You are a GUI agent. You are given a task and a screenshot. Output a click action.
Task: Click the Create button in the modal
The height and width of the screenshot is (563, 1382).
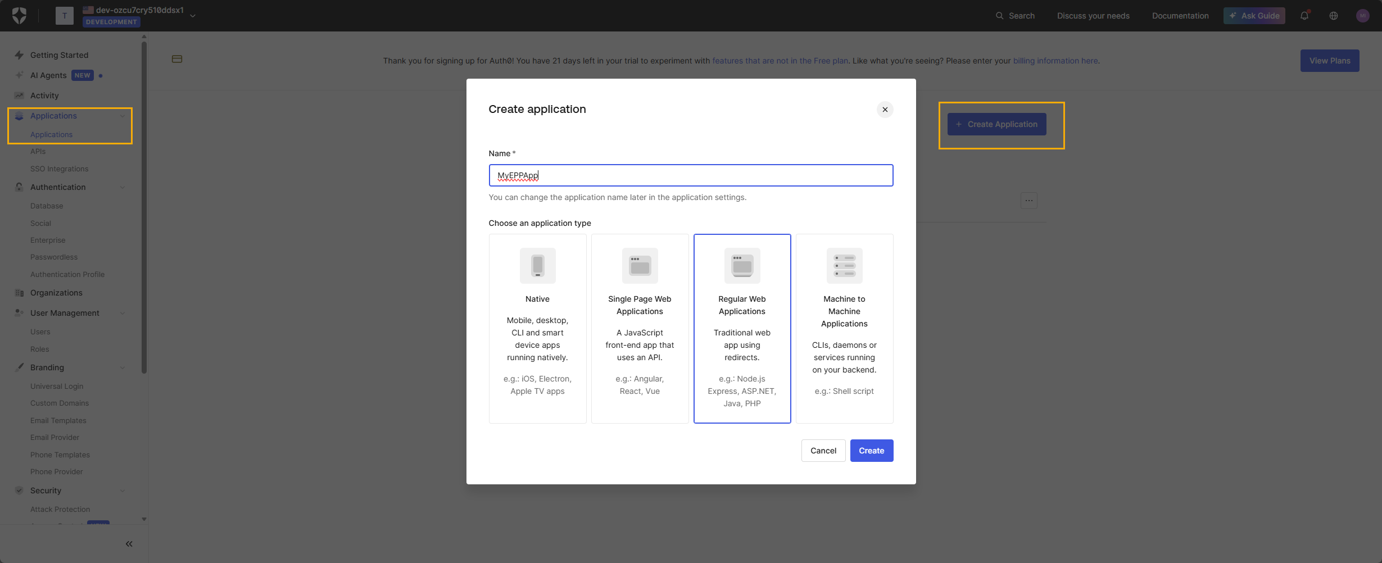click(871, 450)
